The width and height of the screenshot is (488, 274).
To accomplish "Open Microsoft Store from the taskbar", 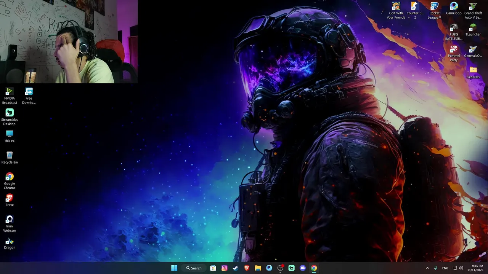I will [213, 268].
